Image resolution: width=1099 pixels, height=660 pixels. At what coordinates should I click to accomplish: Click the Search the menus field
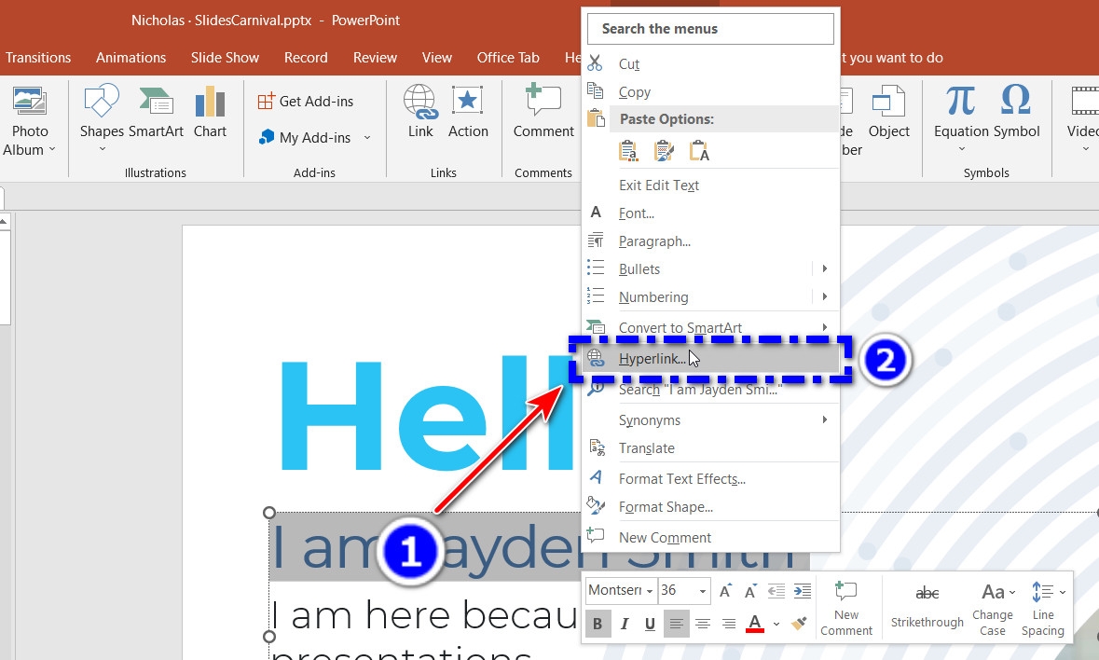[710, 29]
